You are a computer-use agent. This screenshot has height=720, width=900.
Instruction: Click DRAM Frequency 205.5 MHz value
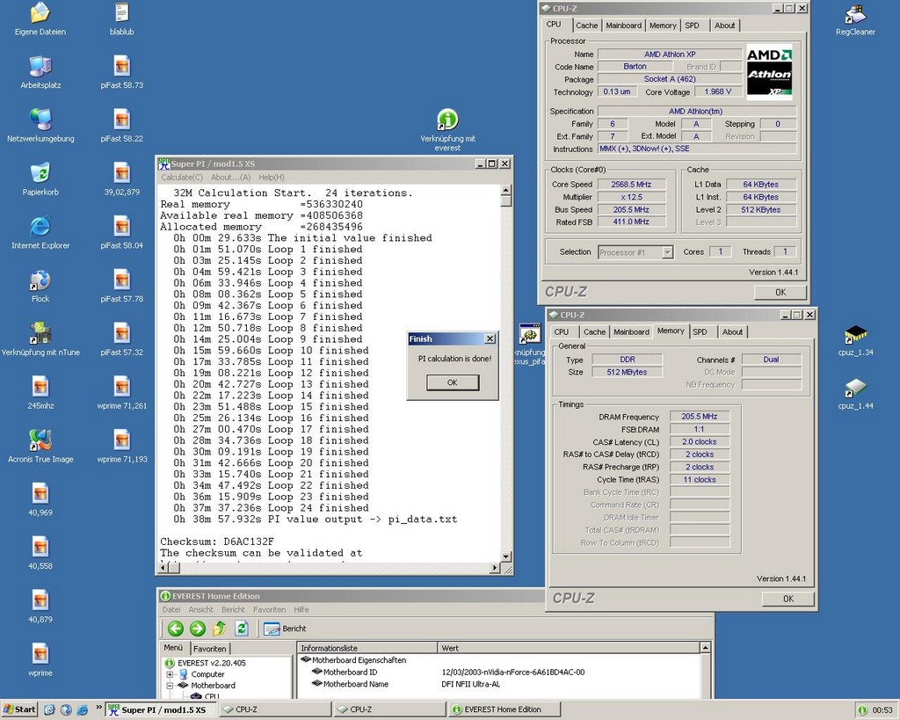tap(699, 417)
